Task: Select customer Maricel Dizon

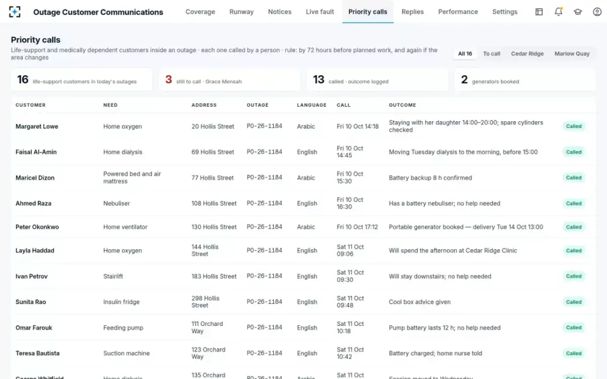Action: pyautogui.click(x=35, y=178)
